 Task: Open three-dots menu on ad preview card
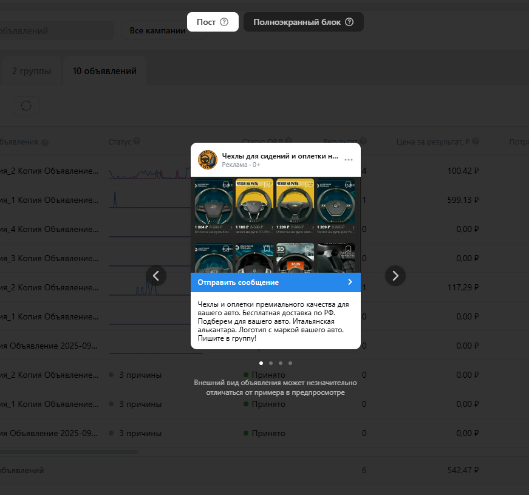tap(349, 160)
